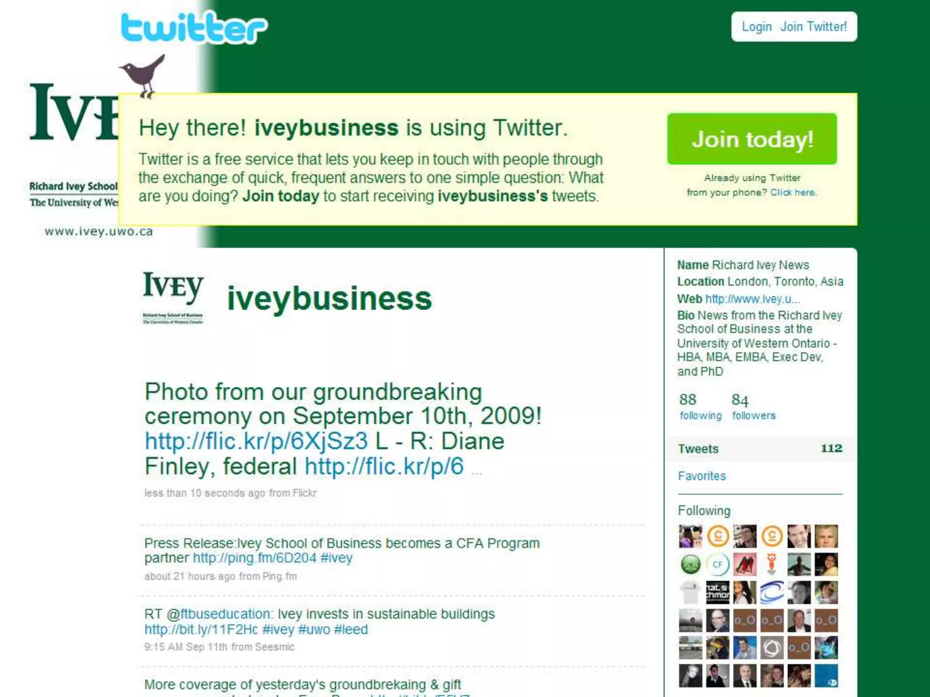Select the red high heels avatar
930x697 pixels.
(745, 564)
